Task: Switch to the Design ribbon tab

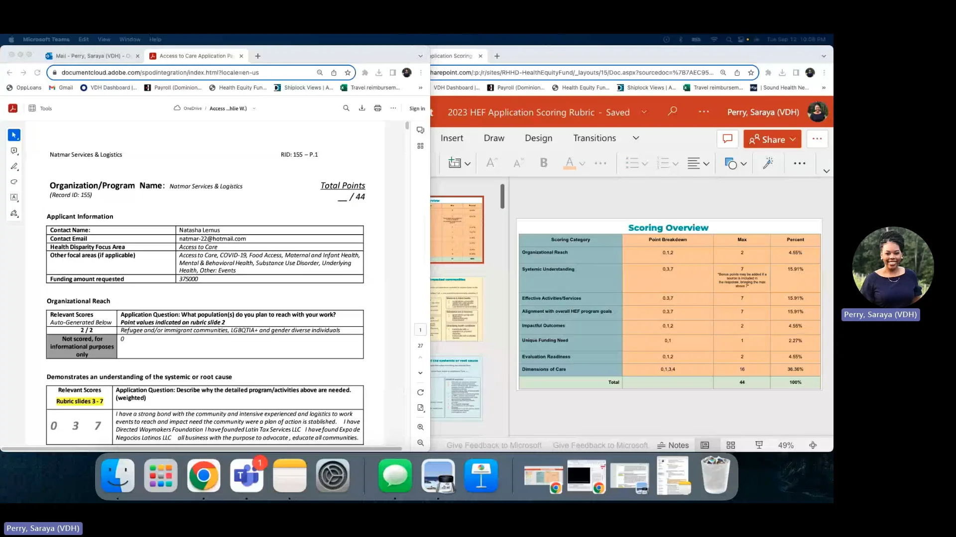Action: pos(539,138)
